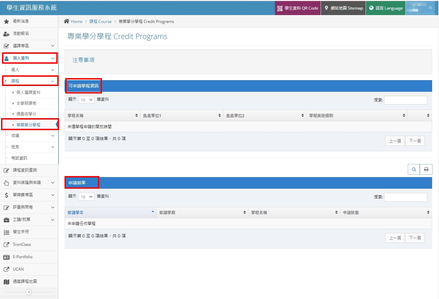Select 本學期課表 in sidebar

(x=26, y=103)
